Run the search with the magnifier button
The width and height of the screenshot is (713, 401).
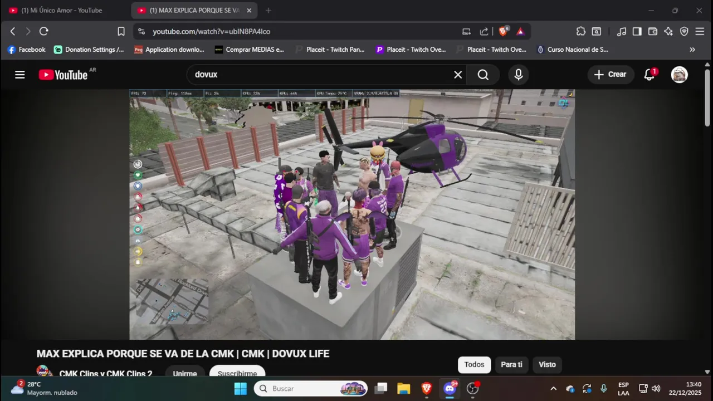click(x=483, y=75)
